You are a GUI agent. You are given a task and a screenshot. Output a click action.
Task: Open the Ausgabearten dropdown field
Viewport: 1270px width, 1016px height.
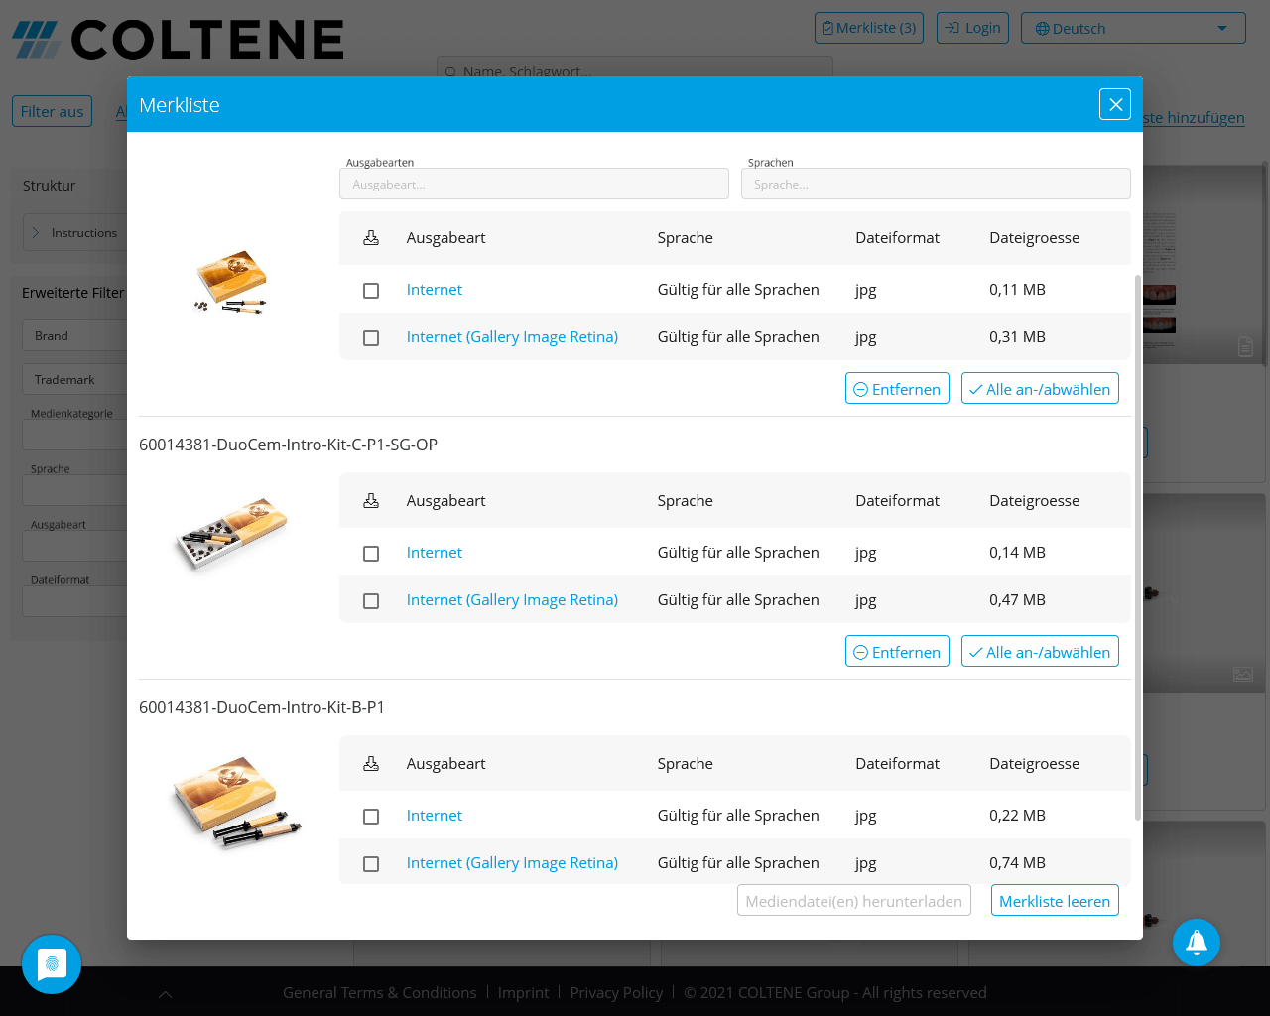[x=534, y=184]
